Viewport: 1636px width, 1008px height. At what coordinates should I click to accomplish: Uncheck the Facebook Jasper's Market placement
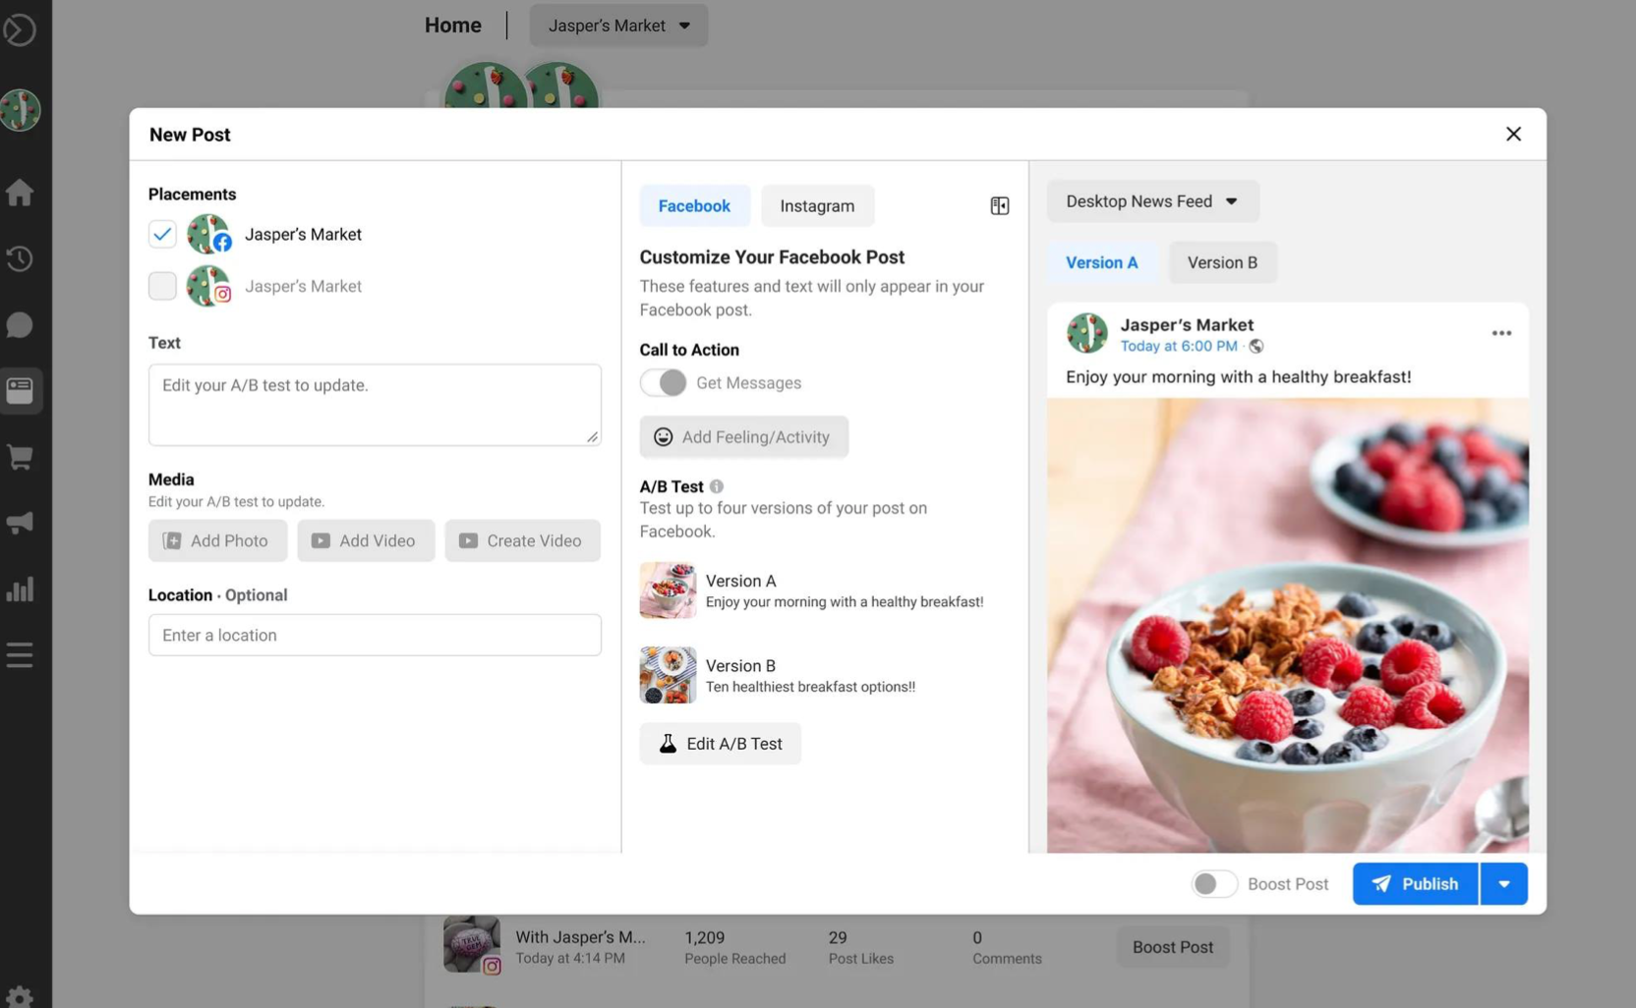162,234
